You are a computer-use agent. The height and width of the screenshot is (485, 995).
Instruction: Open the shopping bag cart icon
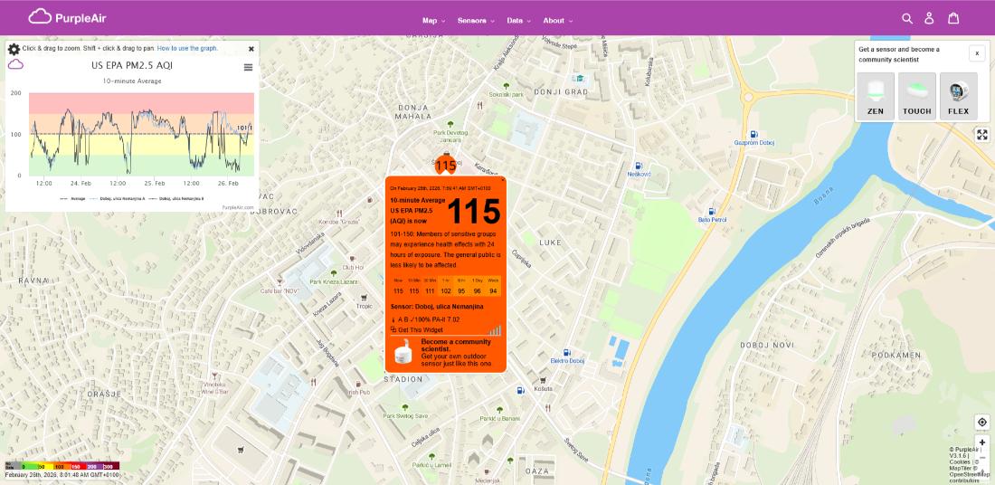pyautogui.click(x=953, y=18)
